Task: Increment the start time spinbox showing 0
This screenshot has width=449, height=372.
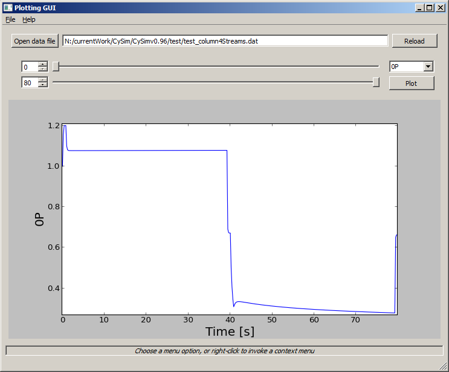Action: point(43,64)
